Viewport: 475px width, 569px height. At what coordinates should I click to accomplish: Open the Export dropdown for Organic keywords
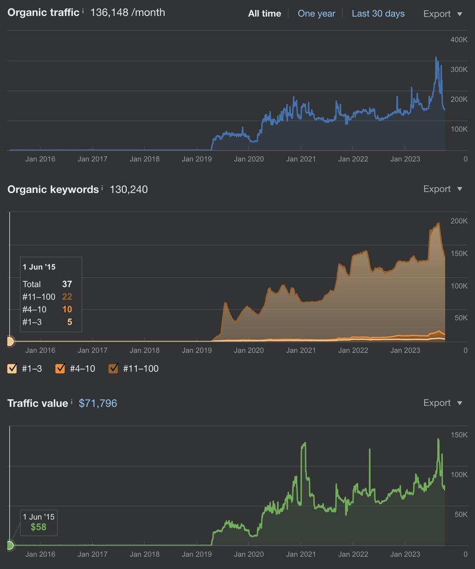437,189
